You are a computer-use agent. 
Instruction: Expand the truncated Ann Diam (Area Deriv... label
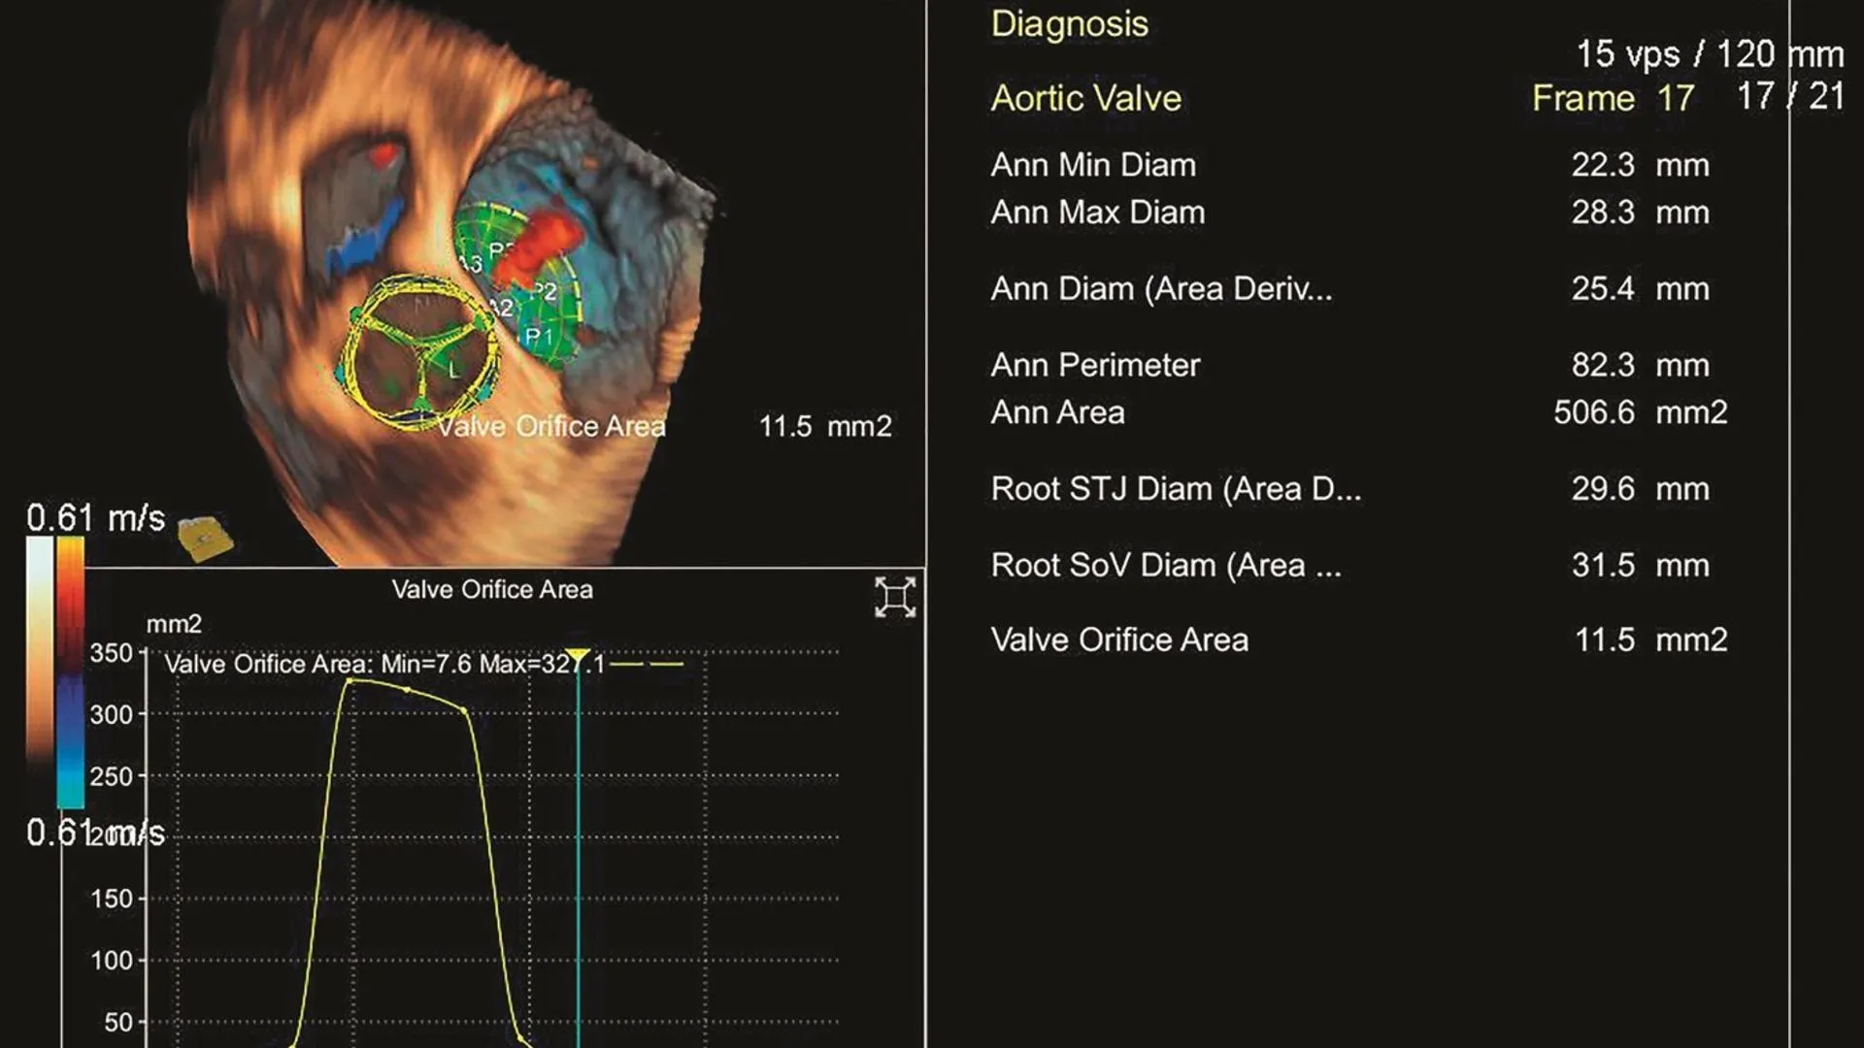coord(1161,289)
